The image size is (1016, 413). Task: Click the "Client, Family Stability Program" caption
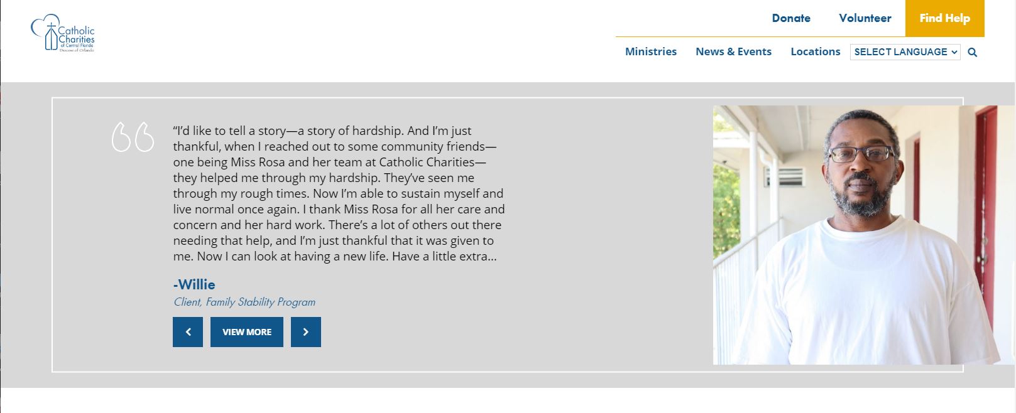[244, 302]
